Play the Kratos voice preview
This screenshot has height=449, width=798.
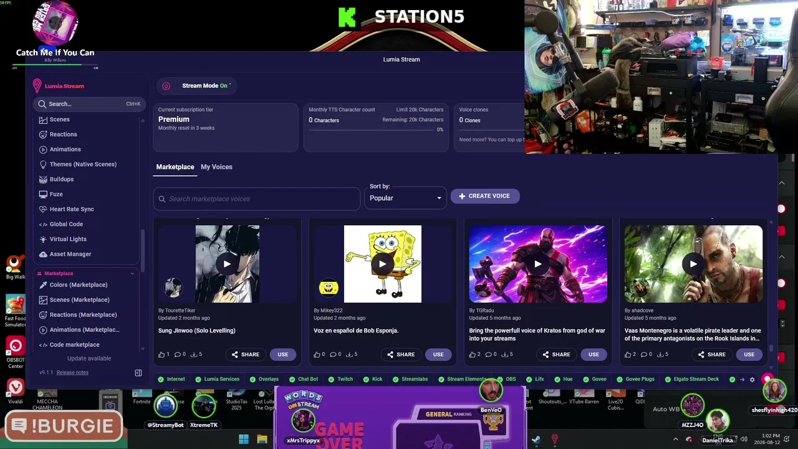[537, 264]
